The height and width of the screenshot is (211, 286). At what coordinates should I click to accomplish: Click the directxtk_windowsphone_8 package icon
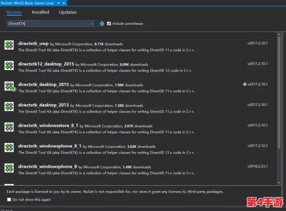[9, 168]
